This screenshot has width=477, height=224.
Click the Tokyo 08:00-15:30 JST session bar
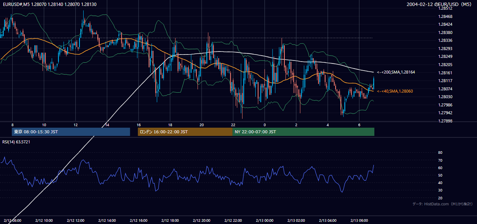(x=71, y=132)
